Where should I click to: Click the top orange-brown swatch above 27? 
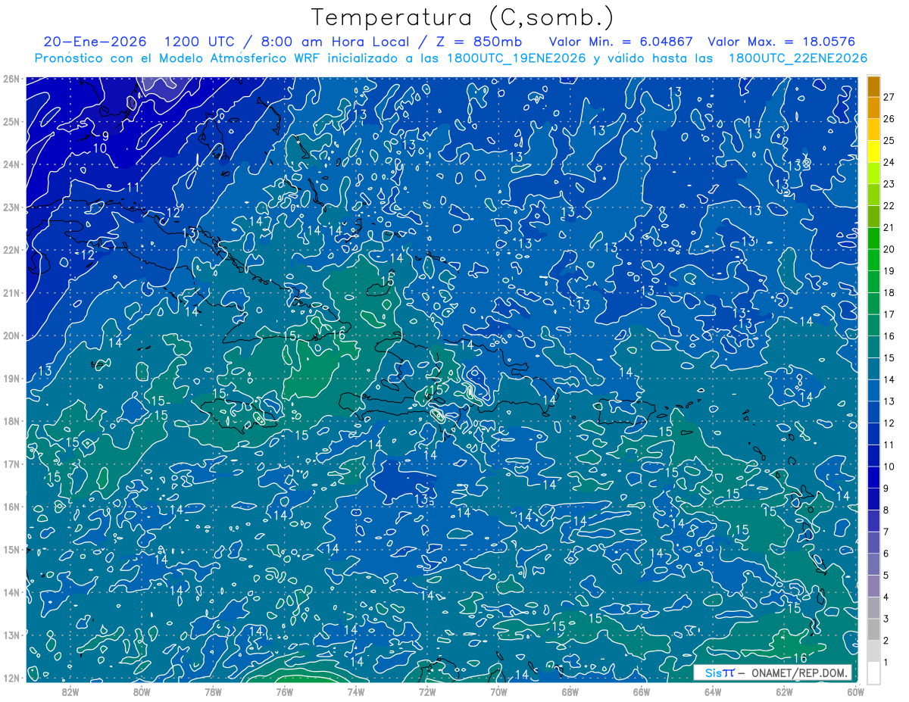pyautogui.click(x=873, y=86)
